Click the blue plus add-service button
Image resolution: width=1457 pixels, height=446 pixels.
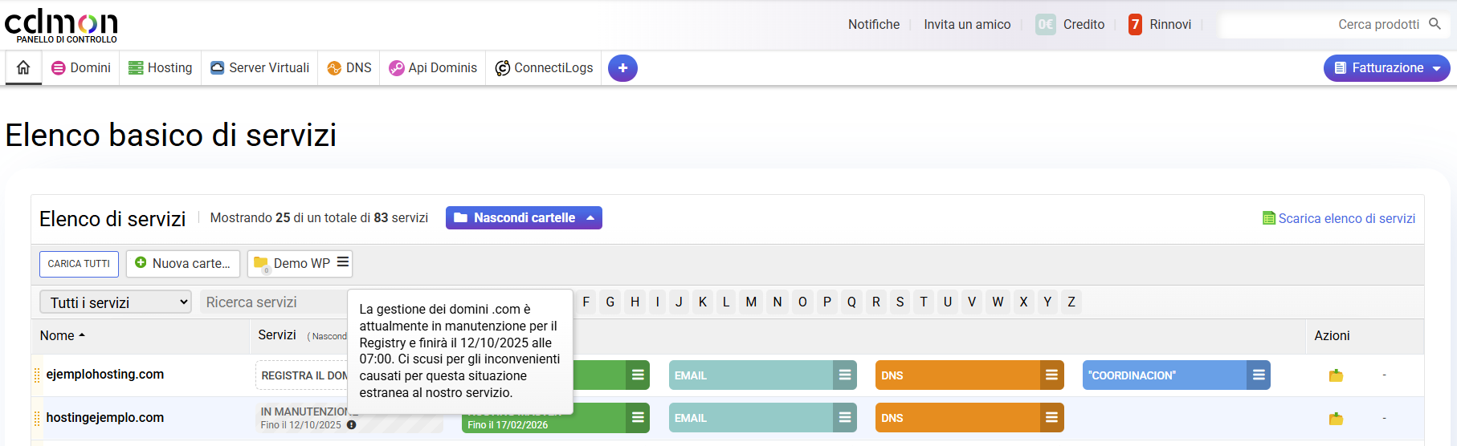click(x=622, y=68)
